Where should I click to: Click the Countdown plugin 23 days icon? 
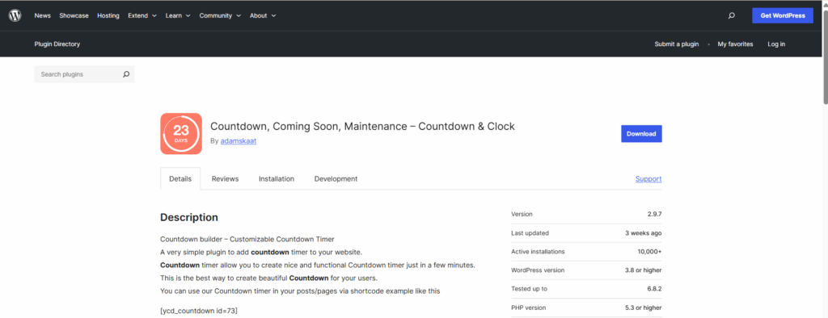click(x=181, y=133)
